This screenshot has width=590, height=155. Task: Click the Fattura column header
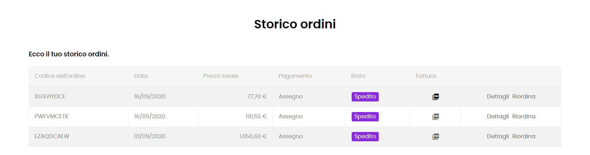[x=426, y=76]
